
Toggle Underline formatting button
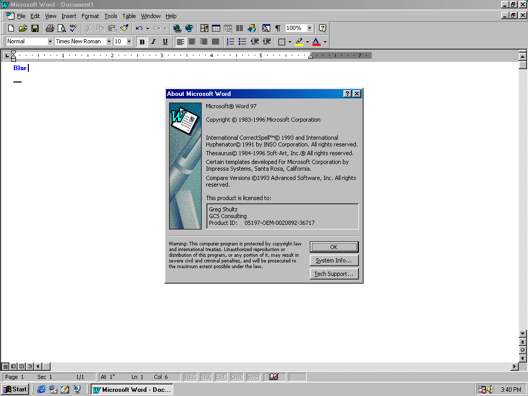[x=165, y=42]
